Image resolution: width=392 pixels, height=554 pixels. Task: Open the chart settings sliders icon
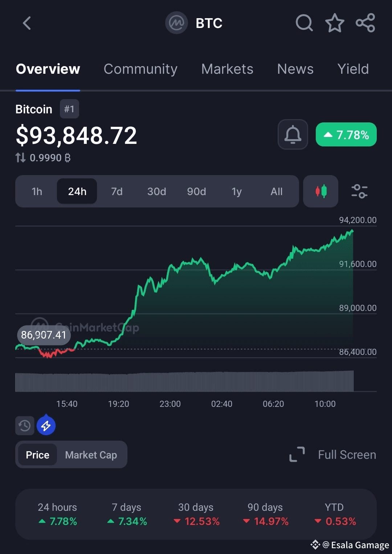point(359,191)
